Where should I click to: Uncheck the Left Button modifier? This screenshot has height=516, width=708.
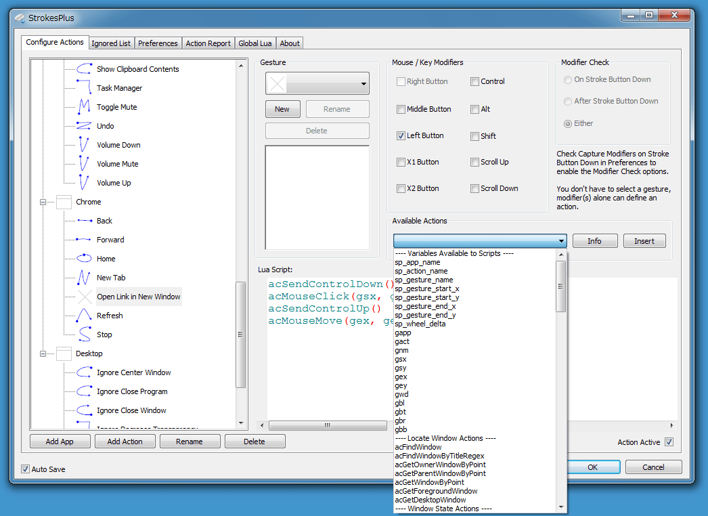tap(401, 135)
